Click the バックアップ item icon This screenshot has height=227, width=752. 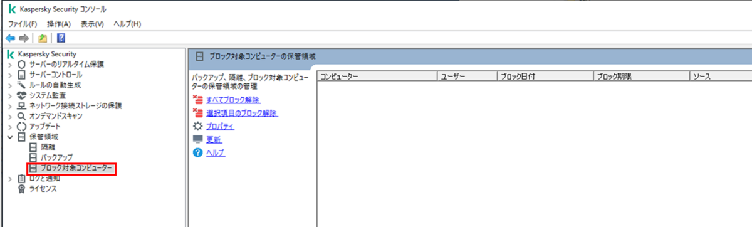click(x=33, y=157)
